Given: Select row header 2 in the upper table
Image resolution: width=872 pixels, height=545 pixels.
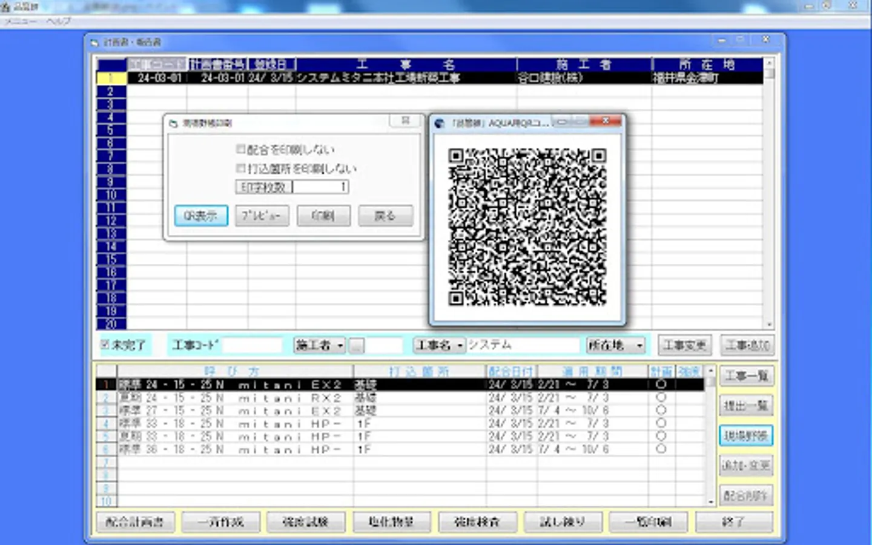Looking at the screenshot, I should 111,91.
